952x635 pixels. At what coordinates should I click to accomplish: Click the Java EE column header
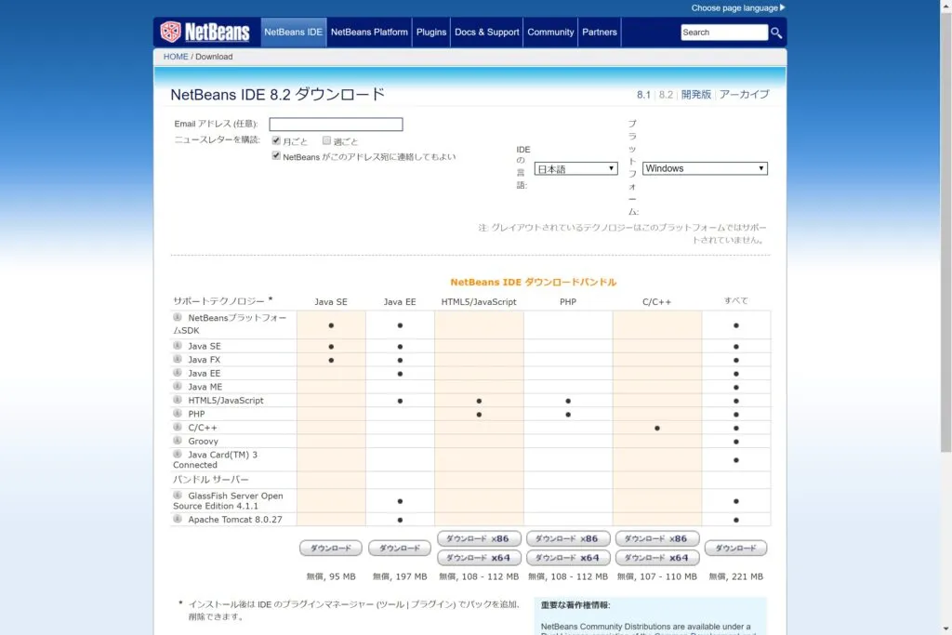click(x=400, y=302)
